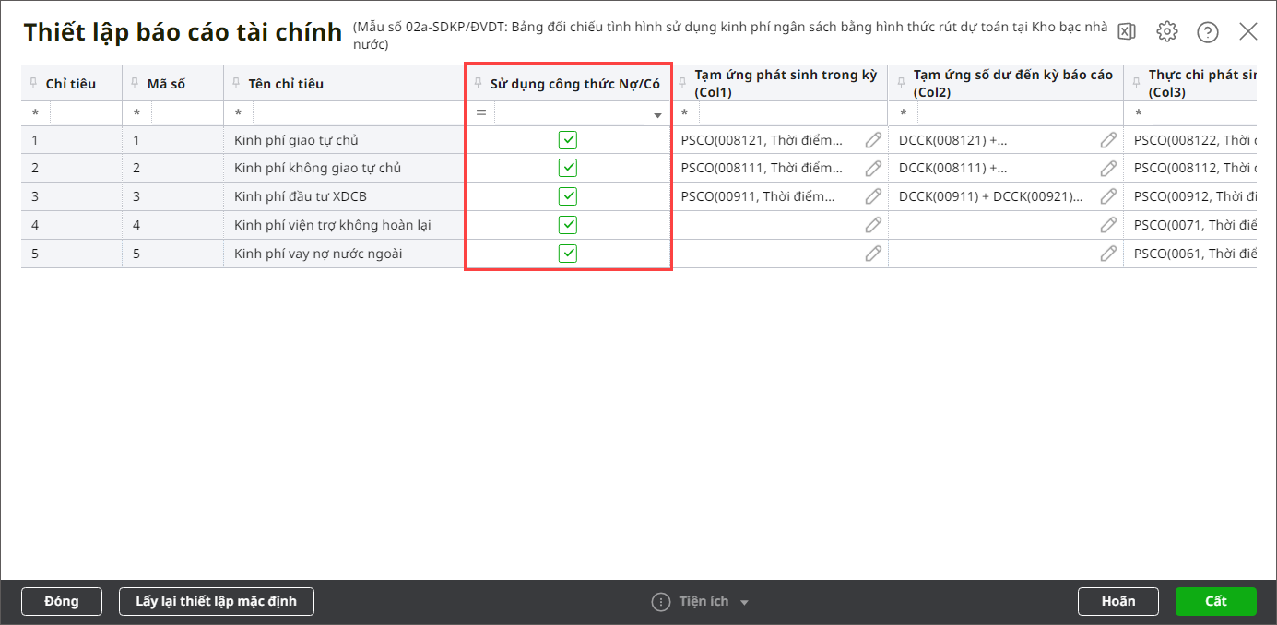The image size is (1277, 625).
Task: Expand the Tiện ích dropdown arrow
Action: tap(744, 603)
